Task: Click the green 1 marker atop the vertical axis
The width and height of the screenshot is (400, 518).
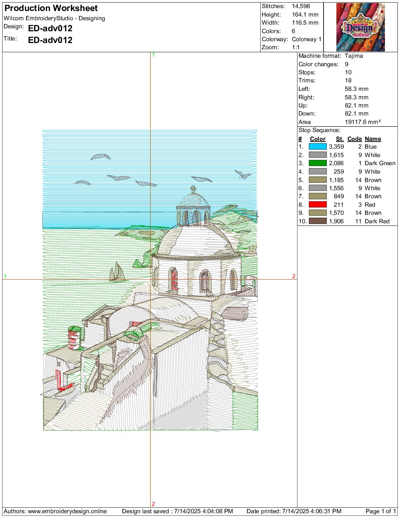Action: [x=153, y=55]
